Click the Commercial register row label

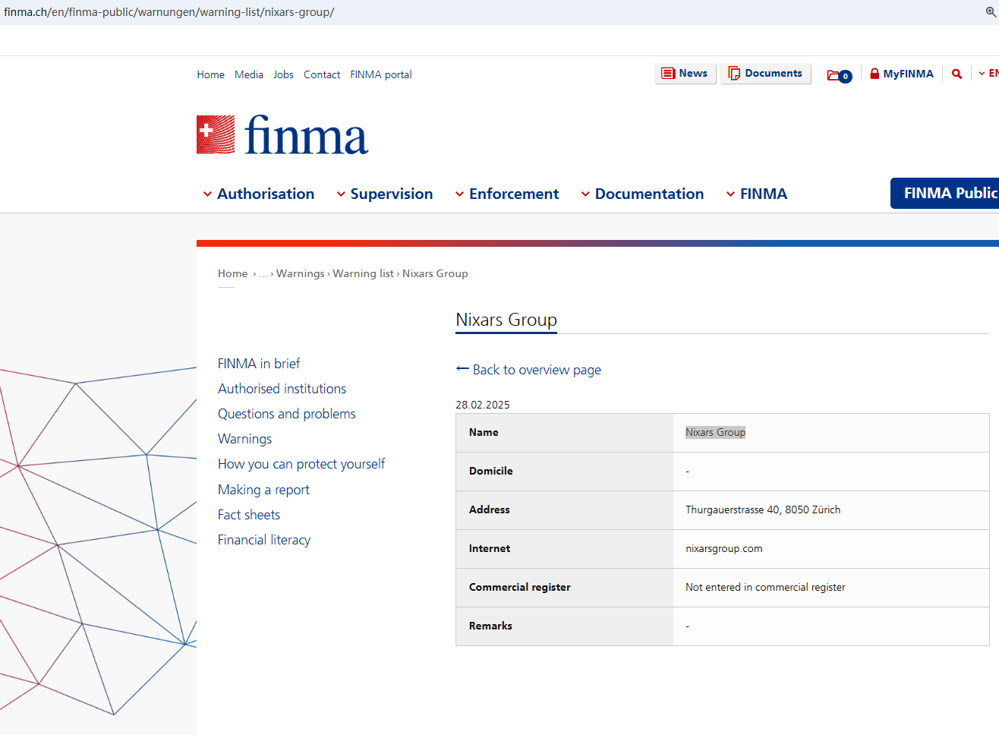pyautogui.click(x=520, y=587)
